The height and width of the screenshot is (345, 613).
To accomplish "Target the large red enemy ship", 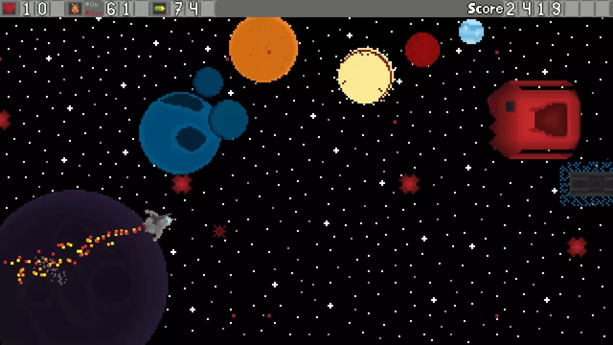I will click(534, 119).
